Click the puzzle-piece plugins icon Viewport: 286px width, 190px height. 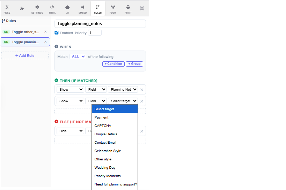click(22, 8)
